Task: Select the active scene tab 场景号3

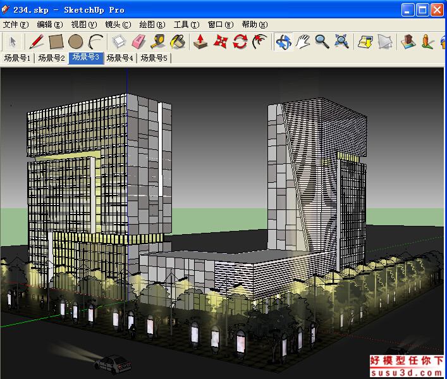Action: (x=86, y=58)
